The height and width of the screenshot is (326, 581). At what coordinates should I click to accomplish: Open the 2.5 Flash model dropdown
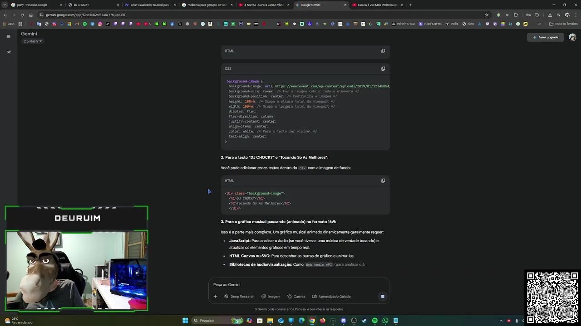pos(33,41)
